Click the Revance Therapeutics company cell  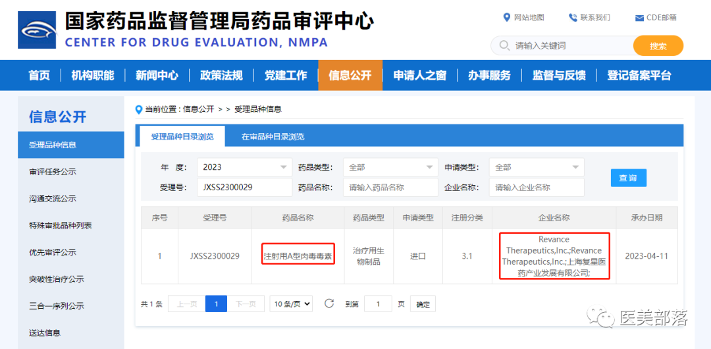coord(554,256)
